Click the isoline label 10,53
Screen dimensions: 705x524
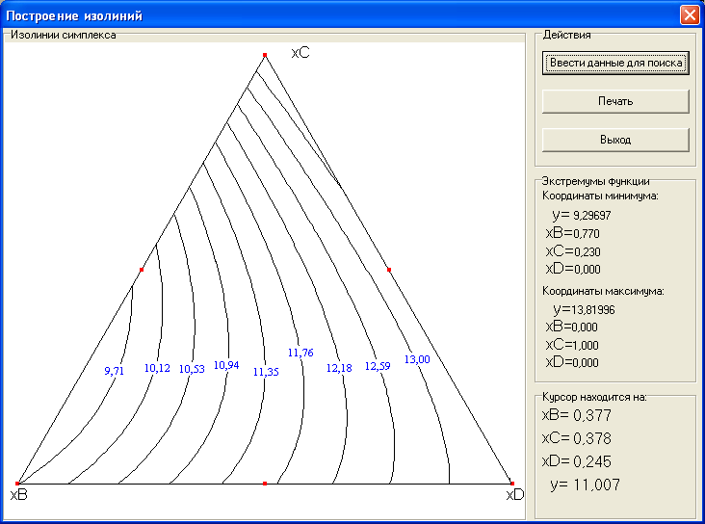tap(192, 369)
